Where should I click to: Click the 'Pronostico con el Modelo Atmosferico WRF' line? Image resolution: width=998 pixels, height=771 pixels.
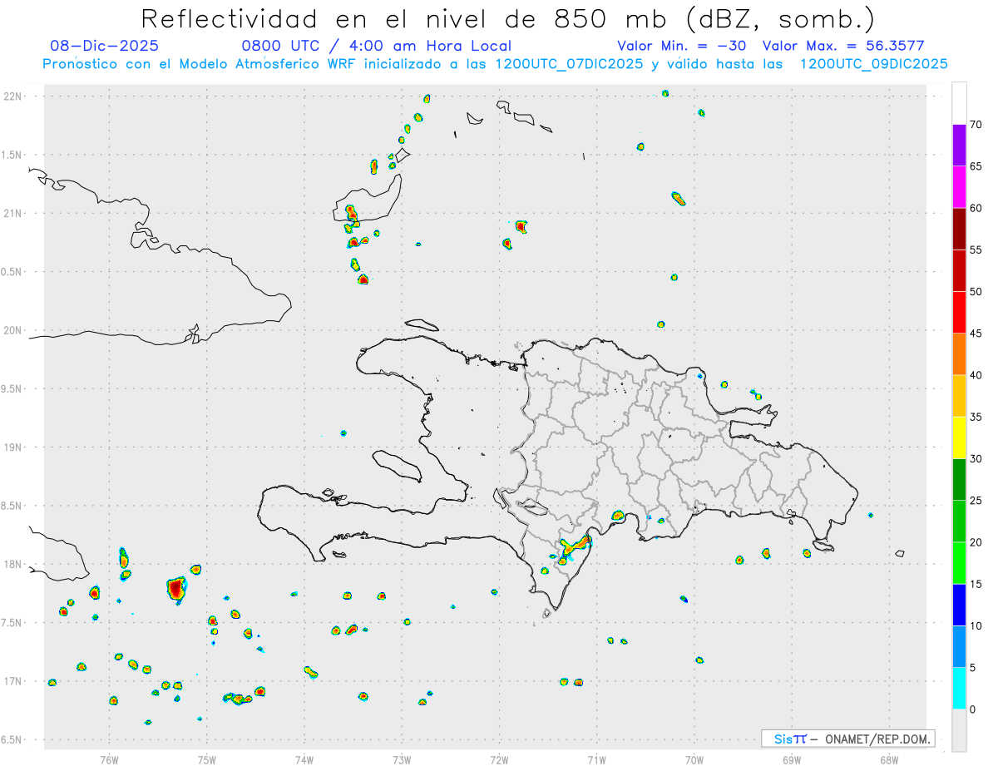click(x=495, y=63)
